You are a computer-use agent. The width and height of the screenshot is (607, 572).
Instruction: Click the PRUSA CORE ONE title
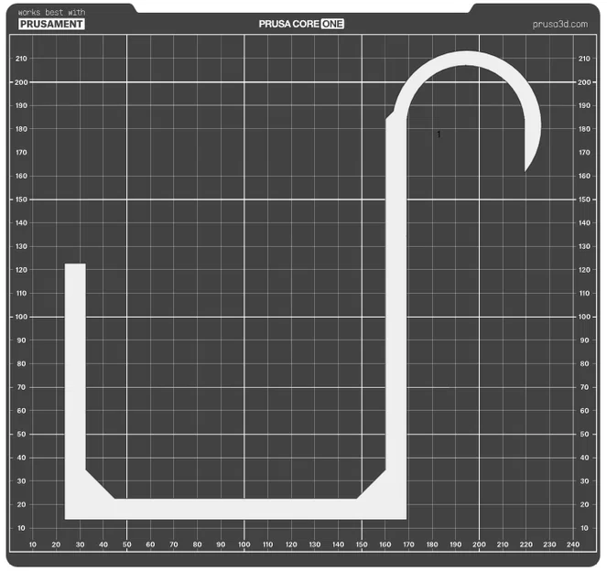tap(301, 24)
